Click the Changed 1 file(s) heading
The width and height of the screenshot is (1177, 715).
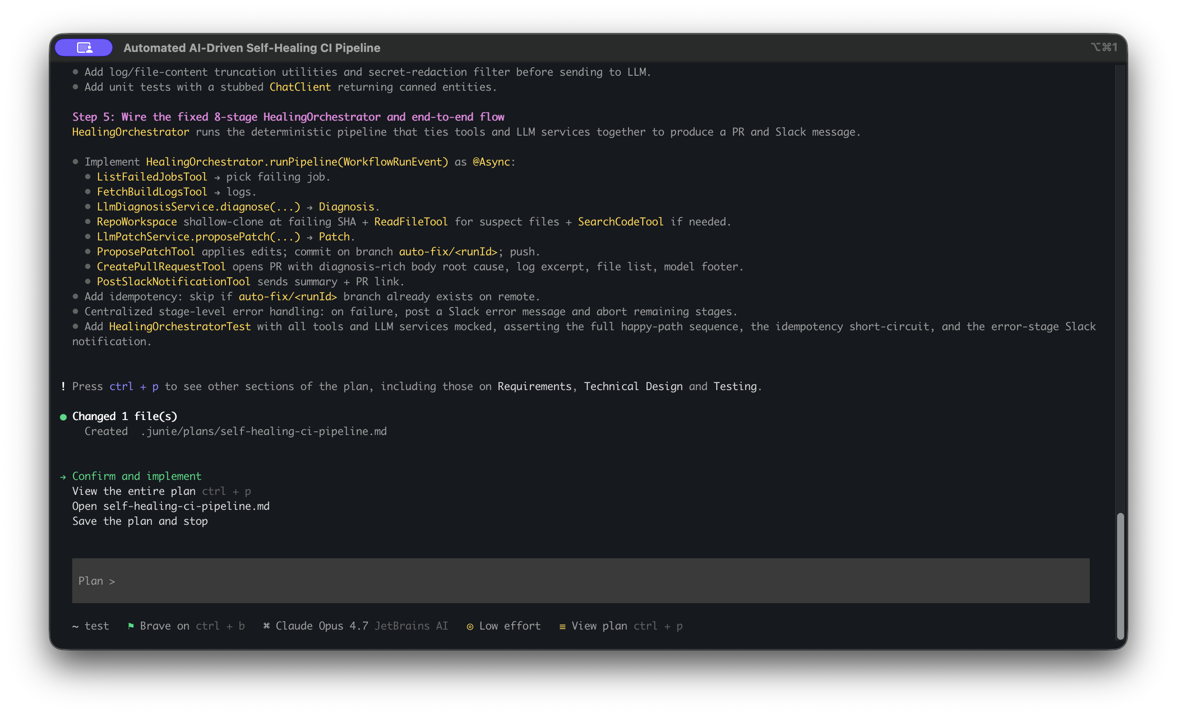[125, 416]
